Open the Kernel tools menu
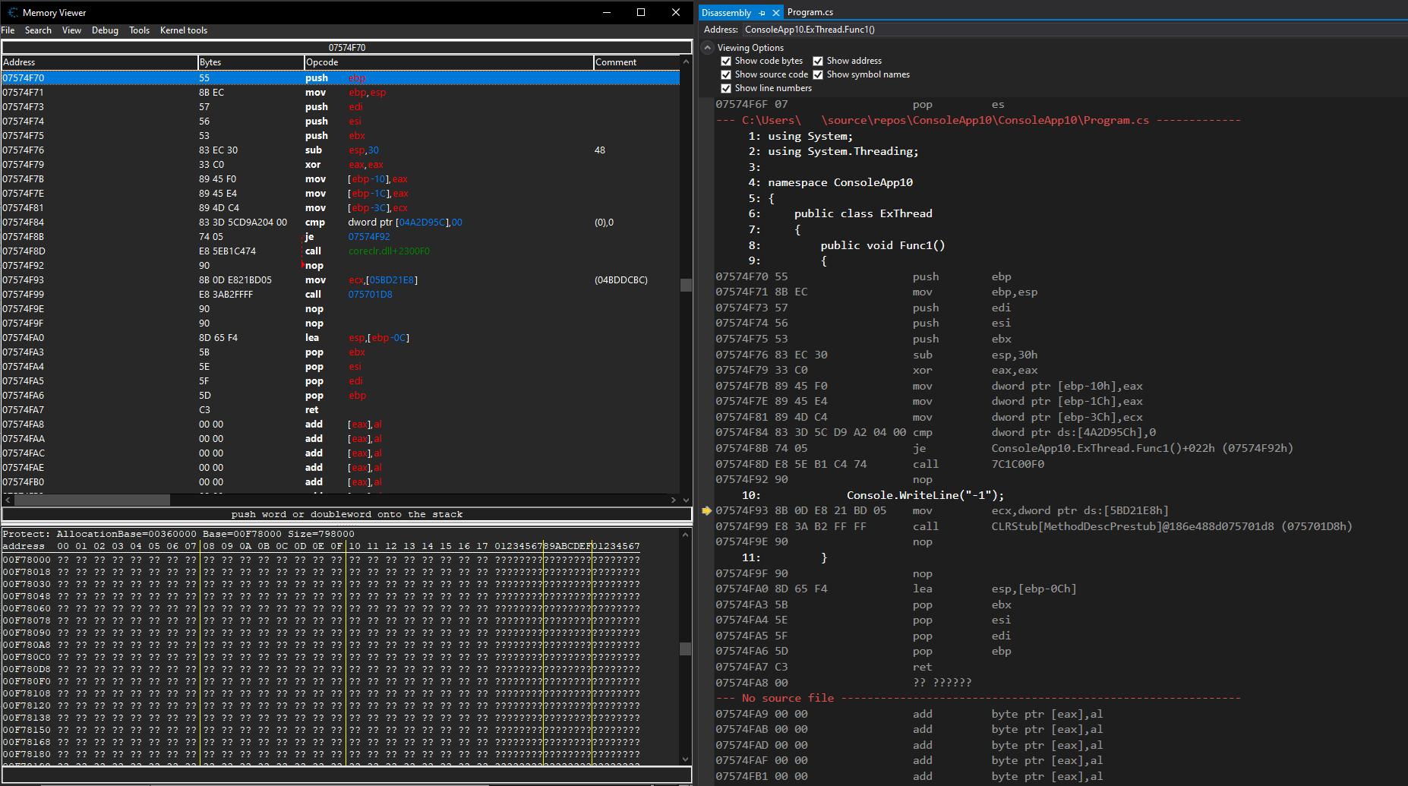 point(184,30)
